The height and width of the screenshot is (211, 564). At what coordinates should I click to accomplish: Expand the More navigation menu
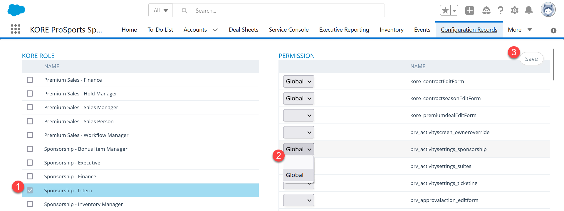[520, 30]
